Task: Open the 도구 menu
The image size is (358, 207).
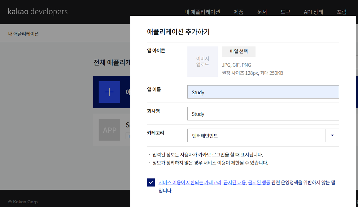Action: 285,12
